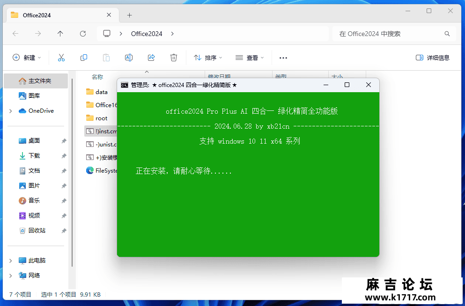This screenshot has height=306, width=465.
Task: Expand the chevron after Office2024 breadcrumb
Action: tap(172, 34)
